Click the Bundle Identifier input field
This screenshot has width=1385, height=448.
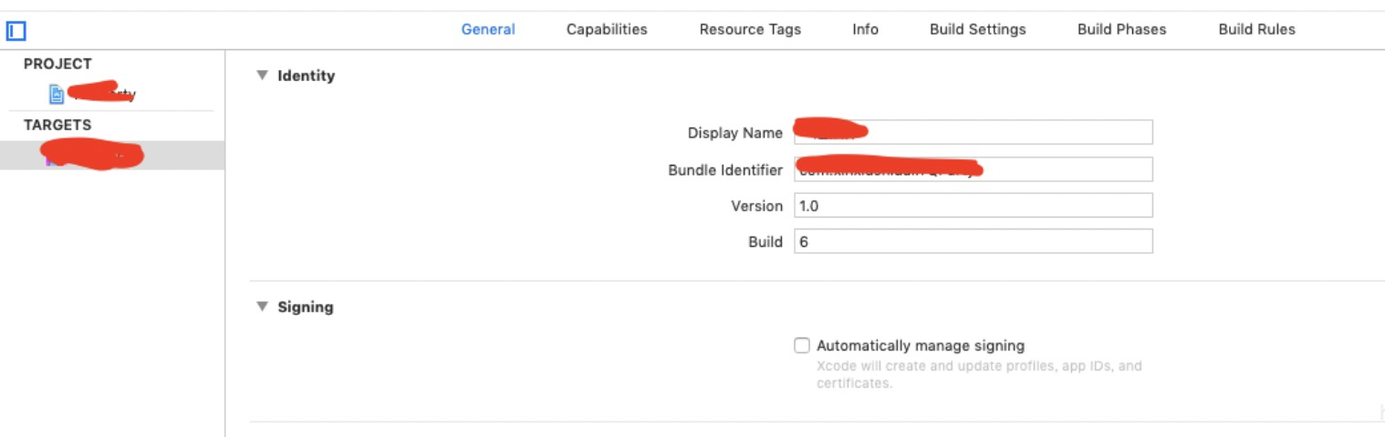974,169
